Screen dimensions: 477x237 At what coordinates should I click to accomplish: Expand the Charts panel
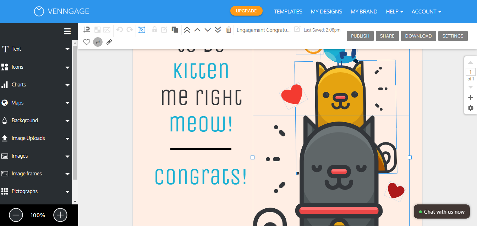tap(35, 85)
